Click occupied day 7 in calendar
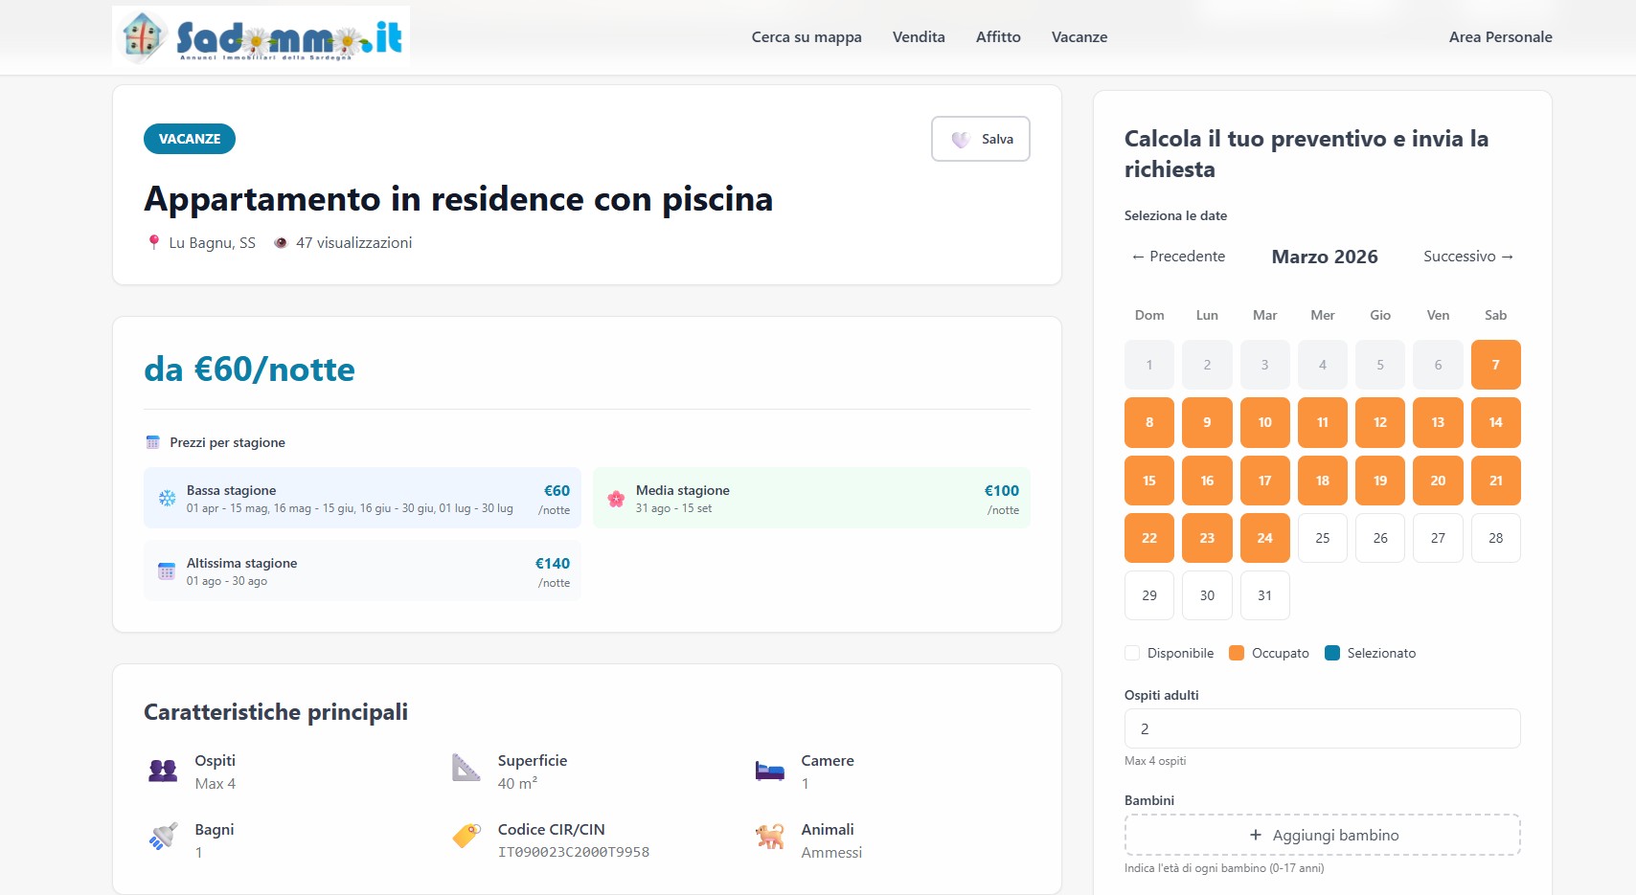This screenshot has width=1636, height=895. click(1496, 365)
